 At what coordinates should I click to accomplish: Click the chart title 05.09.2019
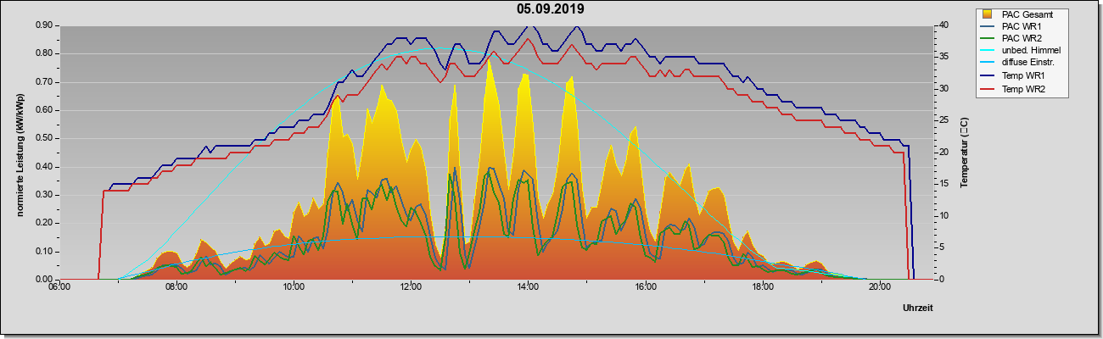coord(551,9)
